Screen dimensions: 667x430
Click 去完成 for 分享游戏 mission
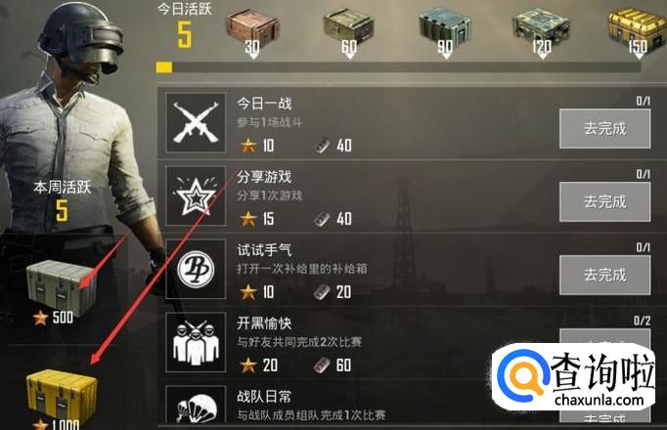coord(604,202)
